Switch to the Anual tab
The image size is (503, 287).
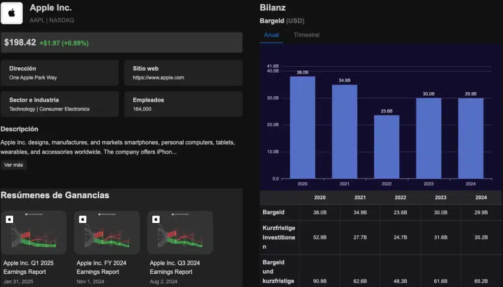tap(271, 35)
